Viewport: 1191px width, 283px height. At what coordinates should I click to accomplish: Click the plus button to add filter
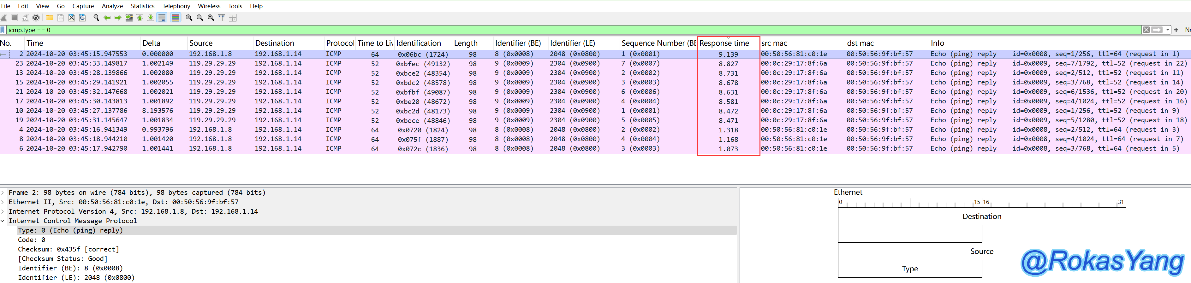(1176, 30)
